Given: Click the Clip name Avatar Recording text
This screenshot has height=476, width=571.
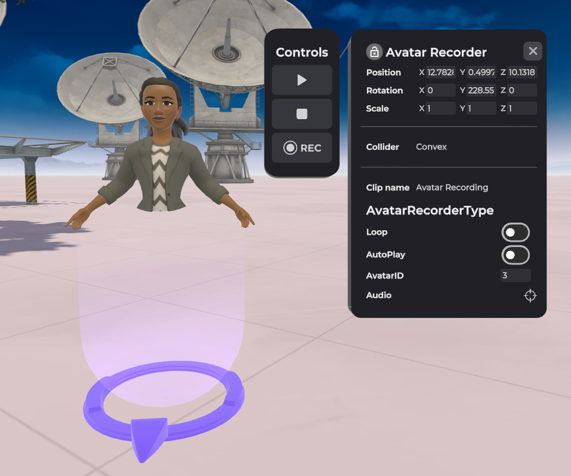Looking at the screenshot, I should [x=452, y=187].
